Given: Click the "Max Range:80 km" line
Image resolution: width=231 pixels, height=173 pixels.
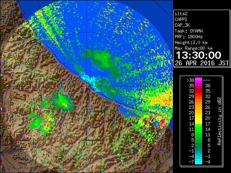Looking at the screenshot, I should coord(193,48).
